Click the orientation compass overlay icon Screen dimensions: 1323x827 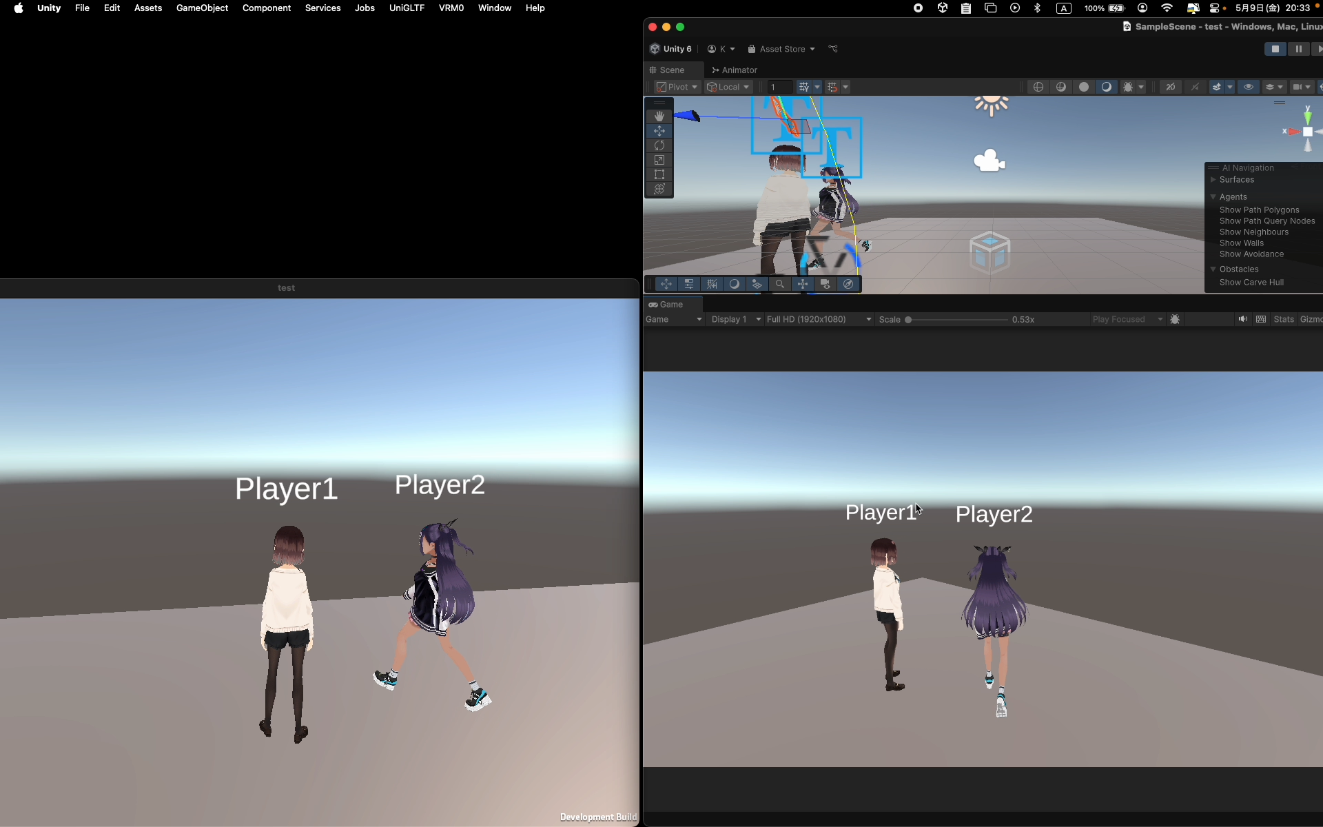click(x=848, y=284)
